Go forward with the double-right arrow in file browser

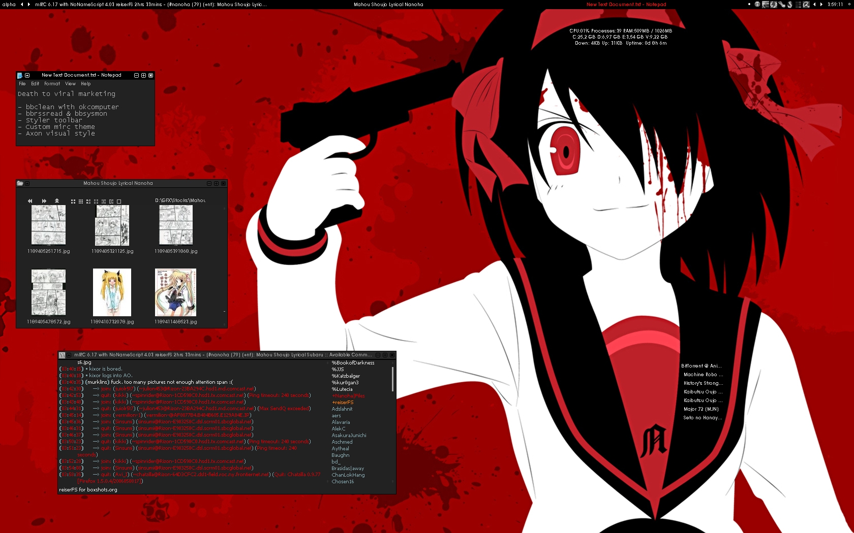44,201
